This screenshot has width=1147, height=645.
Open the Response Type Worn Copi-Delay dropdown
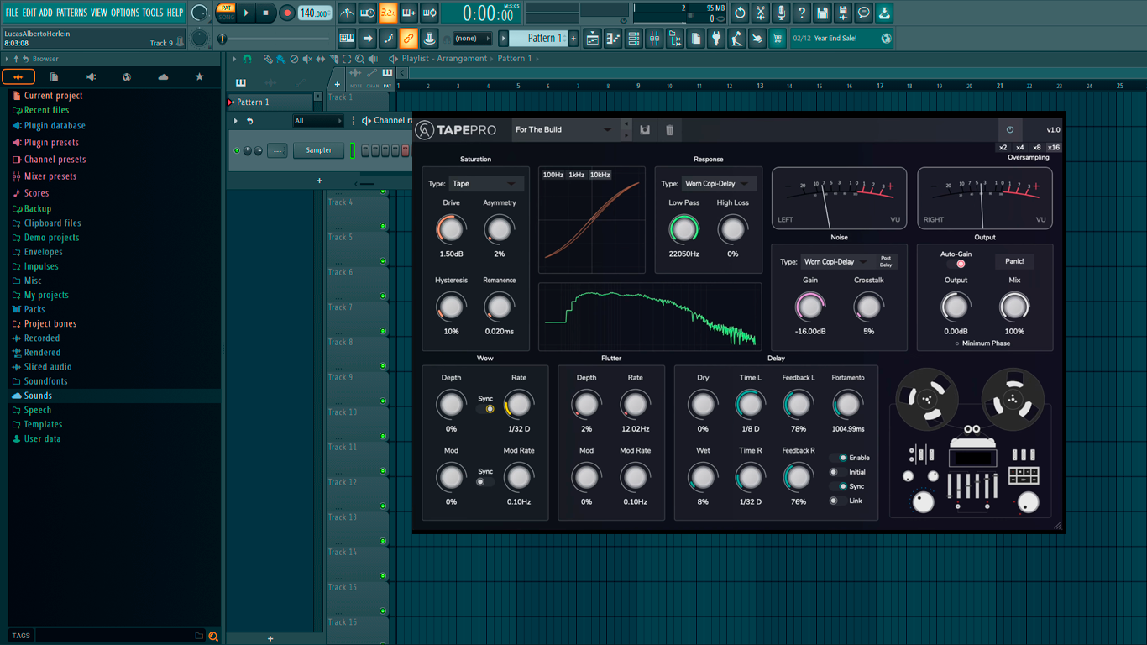click(x=719, y=184)
